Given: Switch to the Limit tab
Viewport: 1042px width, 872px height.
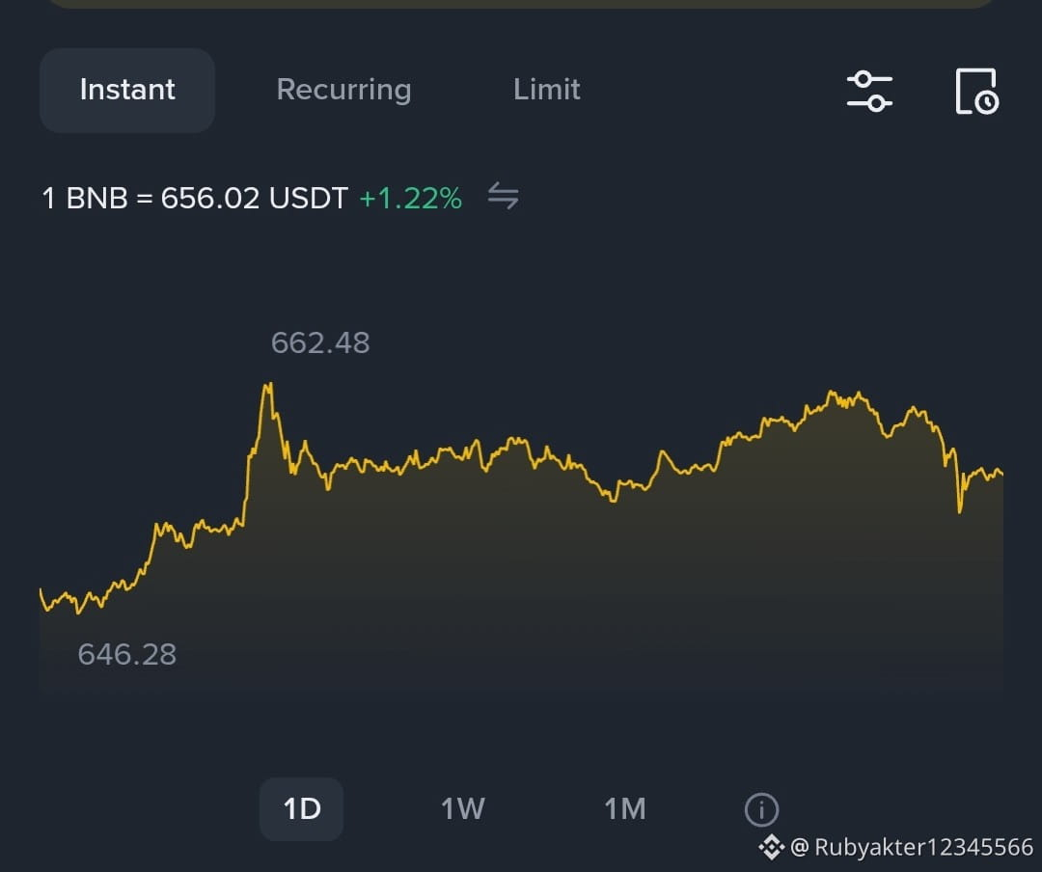Looking at the screenshot, I should pyautogui.click(x=547, y=90).
